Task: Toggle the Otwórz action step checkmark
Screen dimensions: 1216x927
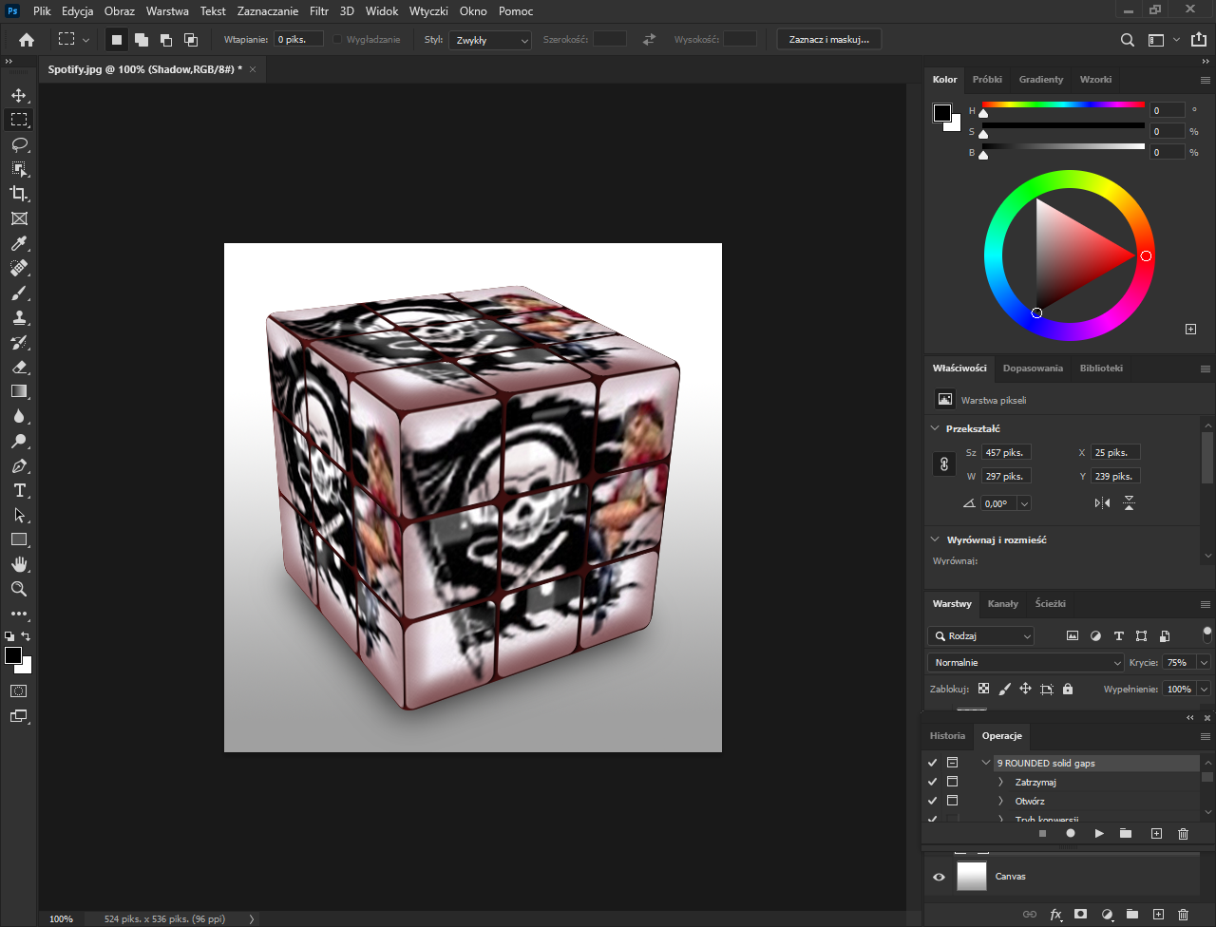Action: [933, 801]
